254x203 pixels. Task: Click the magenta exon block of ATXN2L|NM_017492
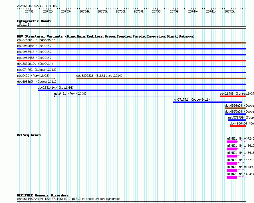(232, 170)
